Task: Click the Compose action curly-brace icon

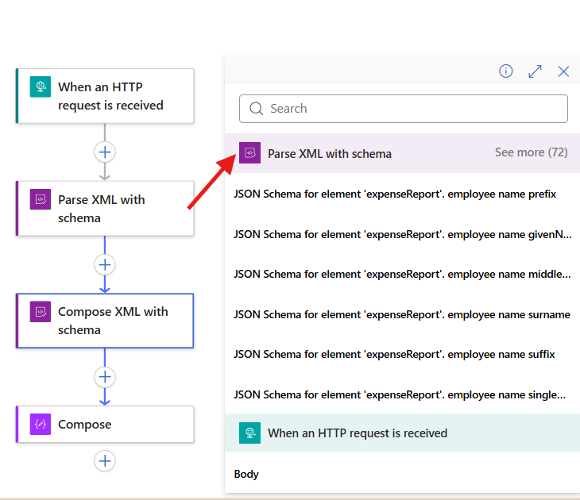Action: point(40,424)
